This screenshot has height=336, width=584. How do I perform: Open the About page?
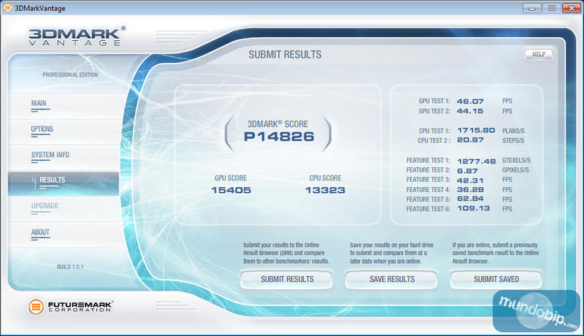coord(64,234)
